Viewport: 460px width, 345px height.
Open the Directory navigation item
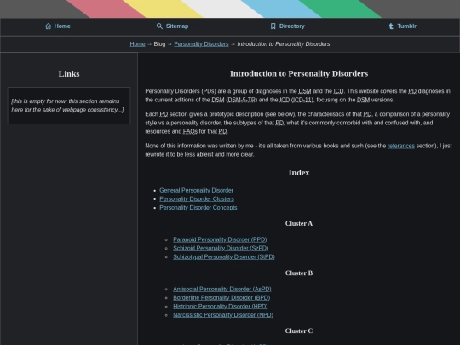click(288, 26)
